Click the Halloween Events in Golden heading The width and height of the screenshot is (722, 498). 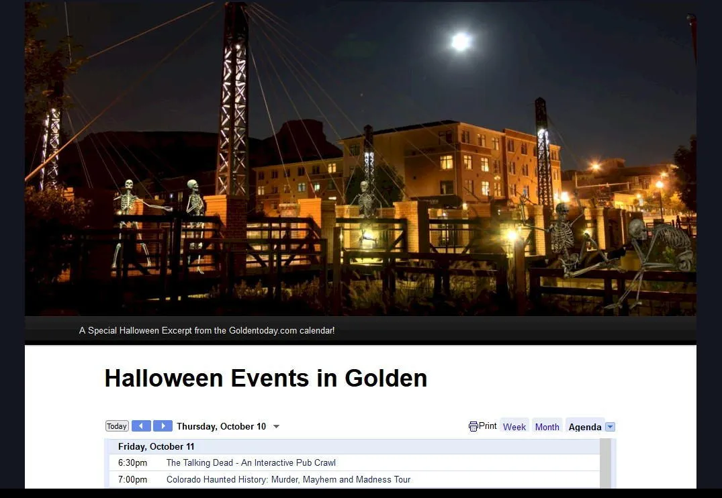266,379
